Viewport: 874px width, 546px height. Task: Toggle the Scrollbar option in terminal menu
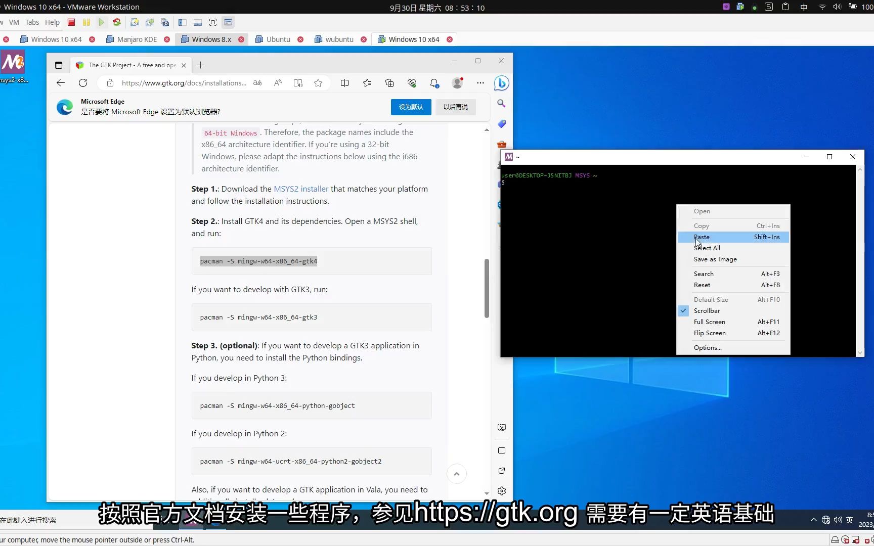click(706, 310)
